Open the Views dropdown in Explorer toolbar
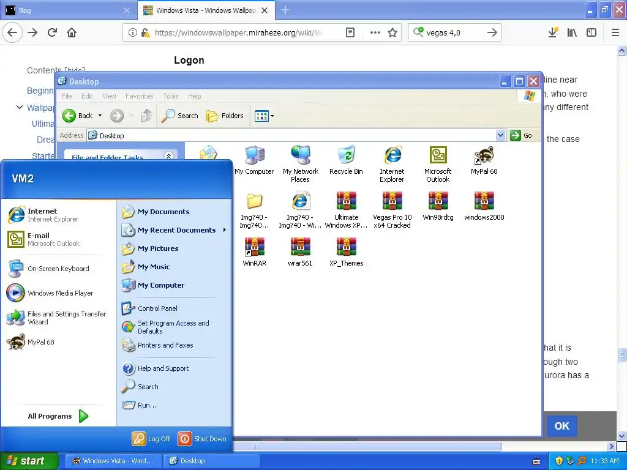627x470 pixels. click(264, 116)
